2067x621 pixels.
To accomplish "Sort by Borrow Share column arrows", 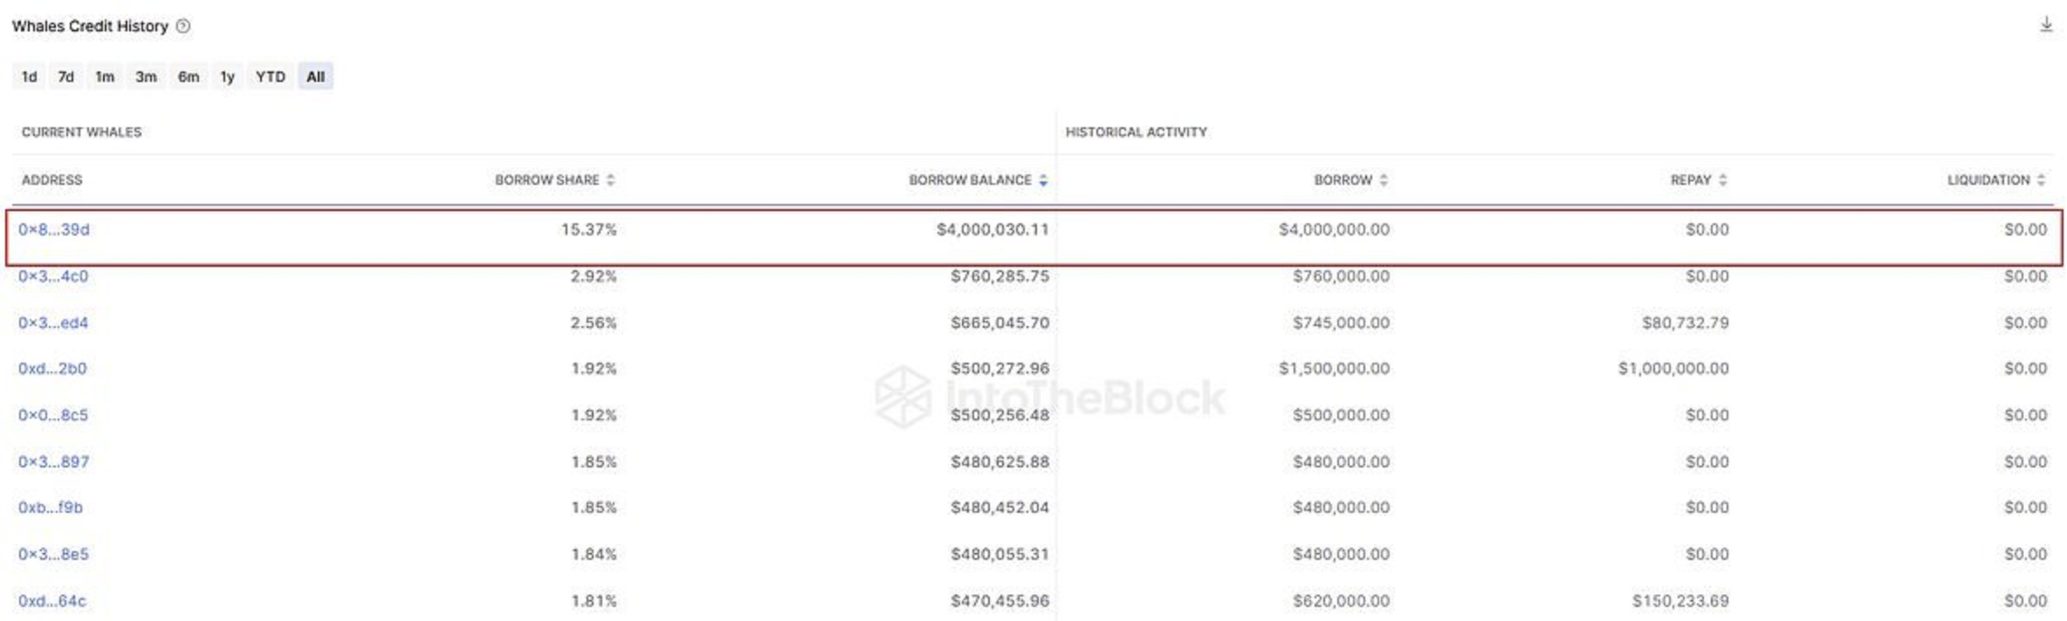I will 610,180.
